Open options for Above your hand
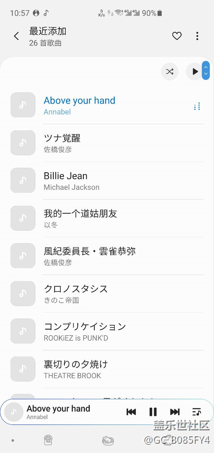Screen dimensions: 214x453 coord(197,106)
